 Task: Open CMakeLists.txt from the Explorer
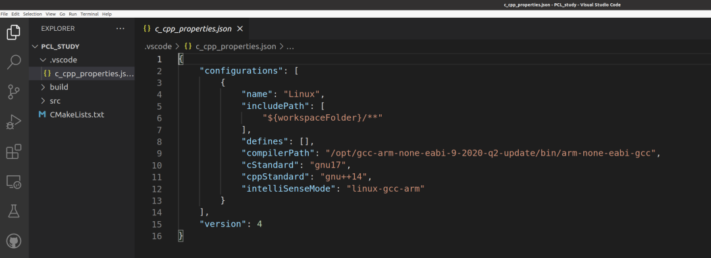(x=77, y=114)
